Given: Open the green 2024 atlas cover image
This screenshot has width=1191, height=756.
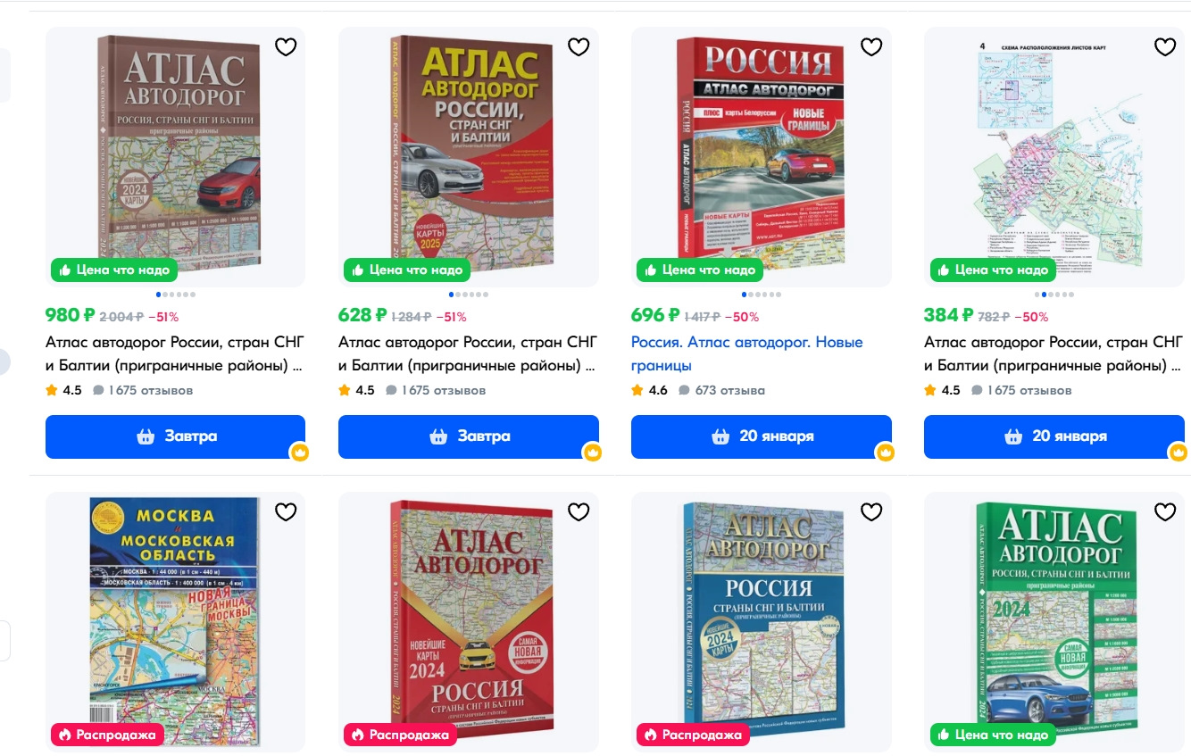Looking at the screenshot, I should (x=1054, y=619).
